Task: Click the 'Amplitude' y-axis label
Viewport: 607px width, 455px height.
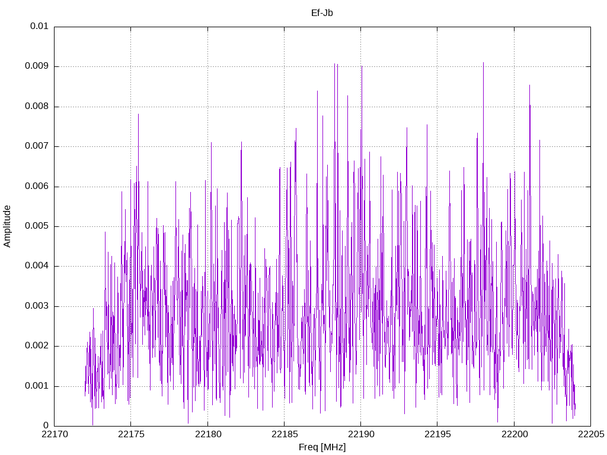Action: (x=7, y=226)
